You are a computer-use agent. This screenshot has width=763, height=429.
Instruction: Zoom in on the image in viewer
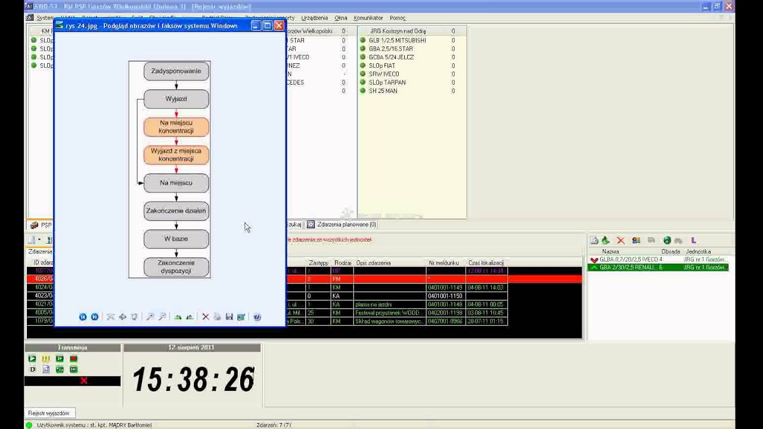point(150,317)
